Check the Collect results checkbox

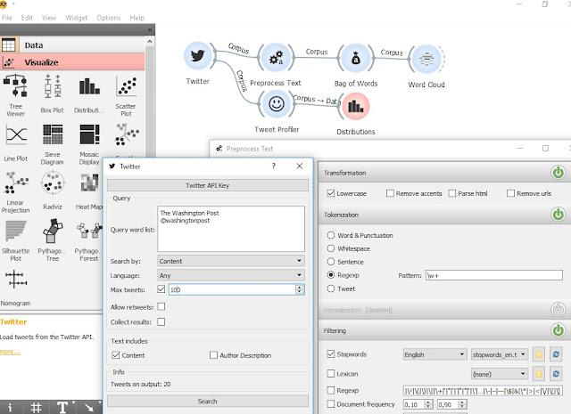click(161, 321)
